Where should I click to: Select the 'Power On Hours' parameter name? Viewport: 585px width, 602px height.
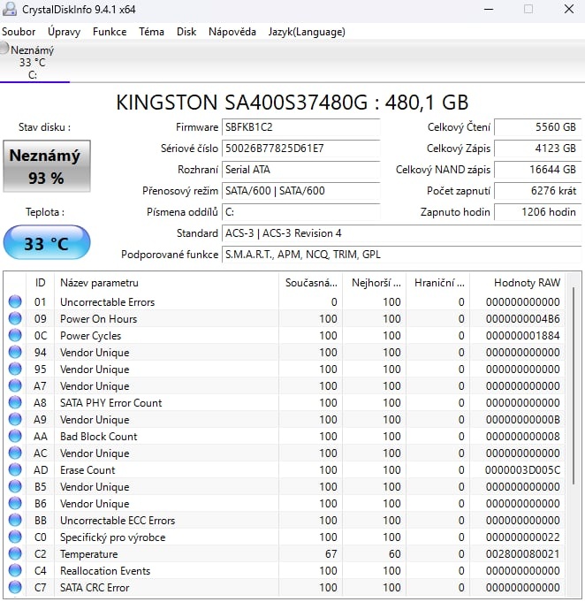pyautogui.click(x=99, y=319)
